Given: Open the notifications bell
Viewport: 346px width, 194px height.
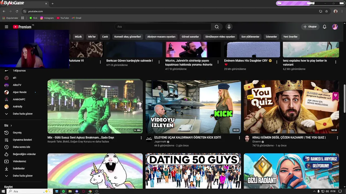Looking at the screenshot, I should tap(325, 27).
